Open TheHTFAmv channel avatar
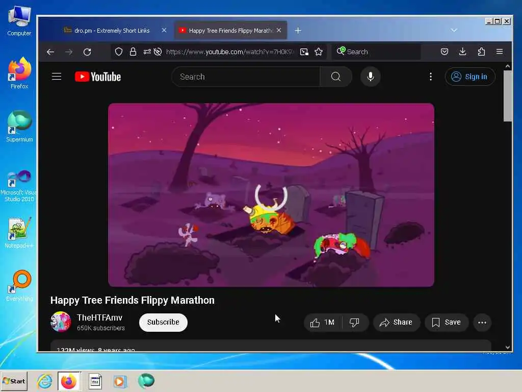 click(x=61, y=322)
